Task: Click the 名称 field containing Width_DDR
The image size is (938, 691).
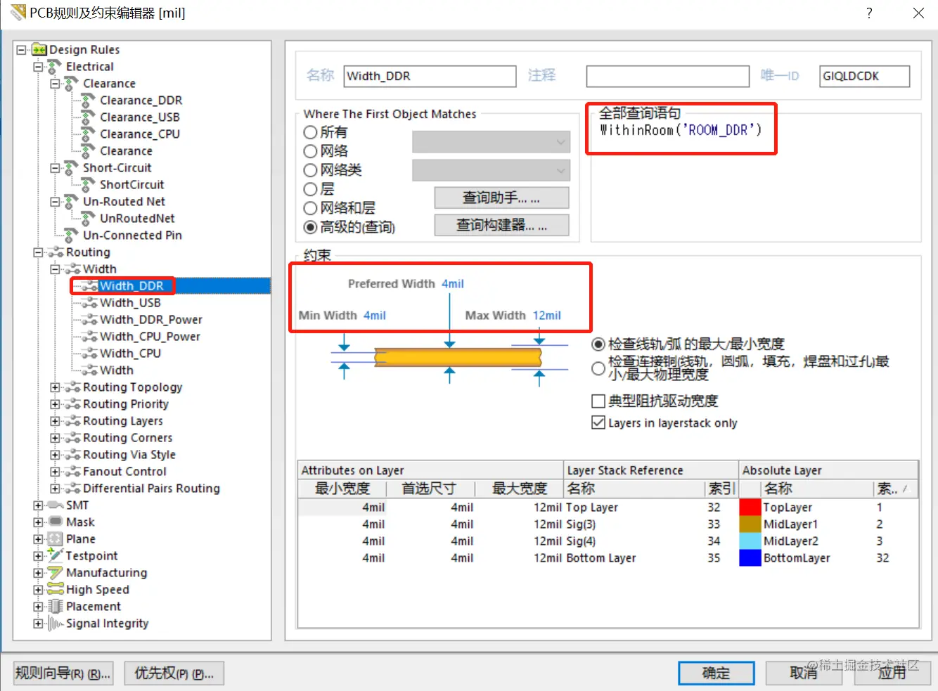Action: click(430, 76)
